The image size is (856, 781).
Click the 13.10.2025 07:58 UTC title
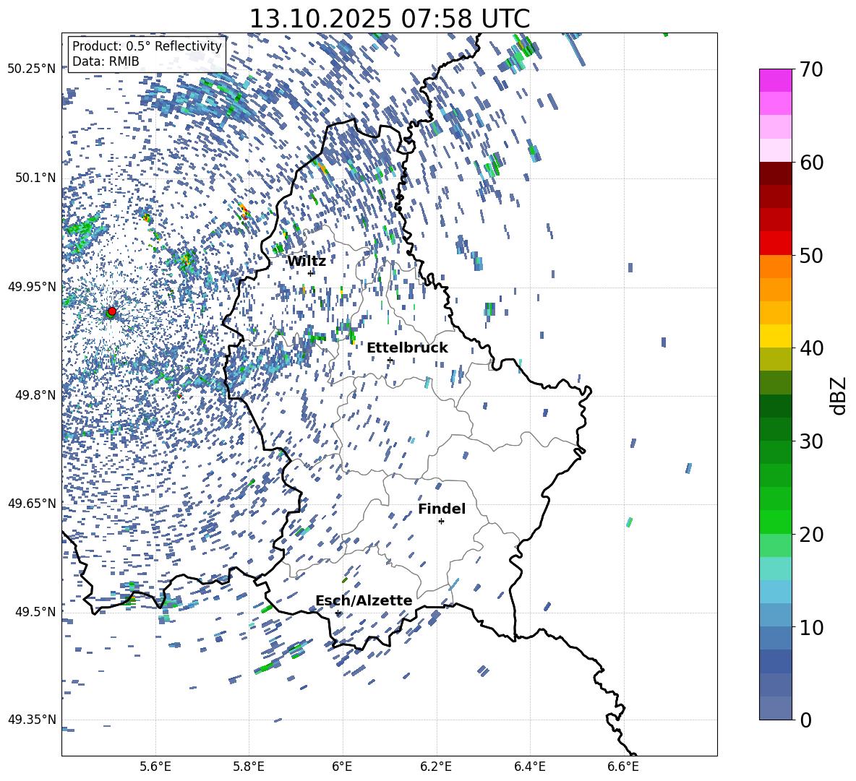[389, 18]
